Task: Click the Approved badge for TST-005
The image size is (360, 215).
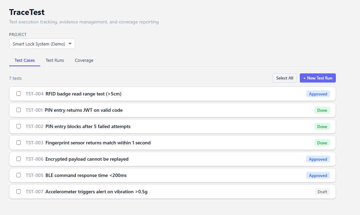Action: [318, 175]
